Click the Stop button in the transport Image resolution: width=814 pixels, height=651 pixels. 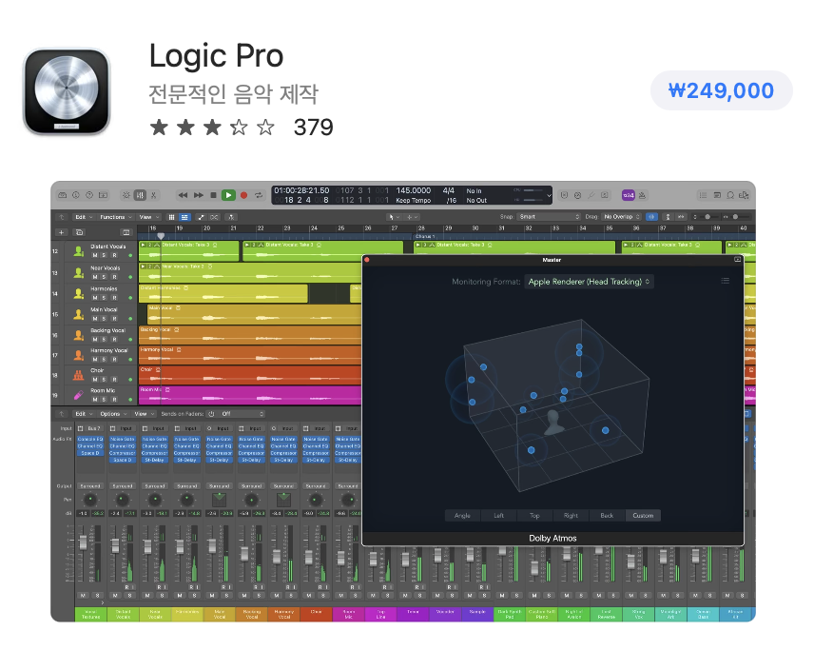click(213, 195)
